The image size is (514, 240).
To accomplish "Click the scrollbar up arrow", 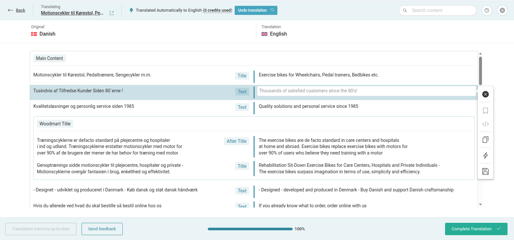I will [480, 53].
